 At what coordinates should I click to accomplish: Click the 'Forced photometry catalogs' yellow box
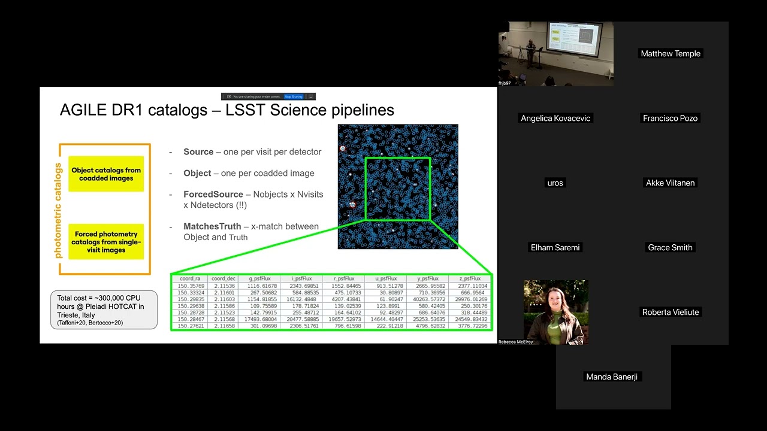click(106, 242)
